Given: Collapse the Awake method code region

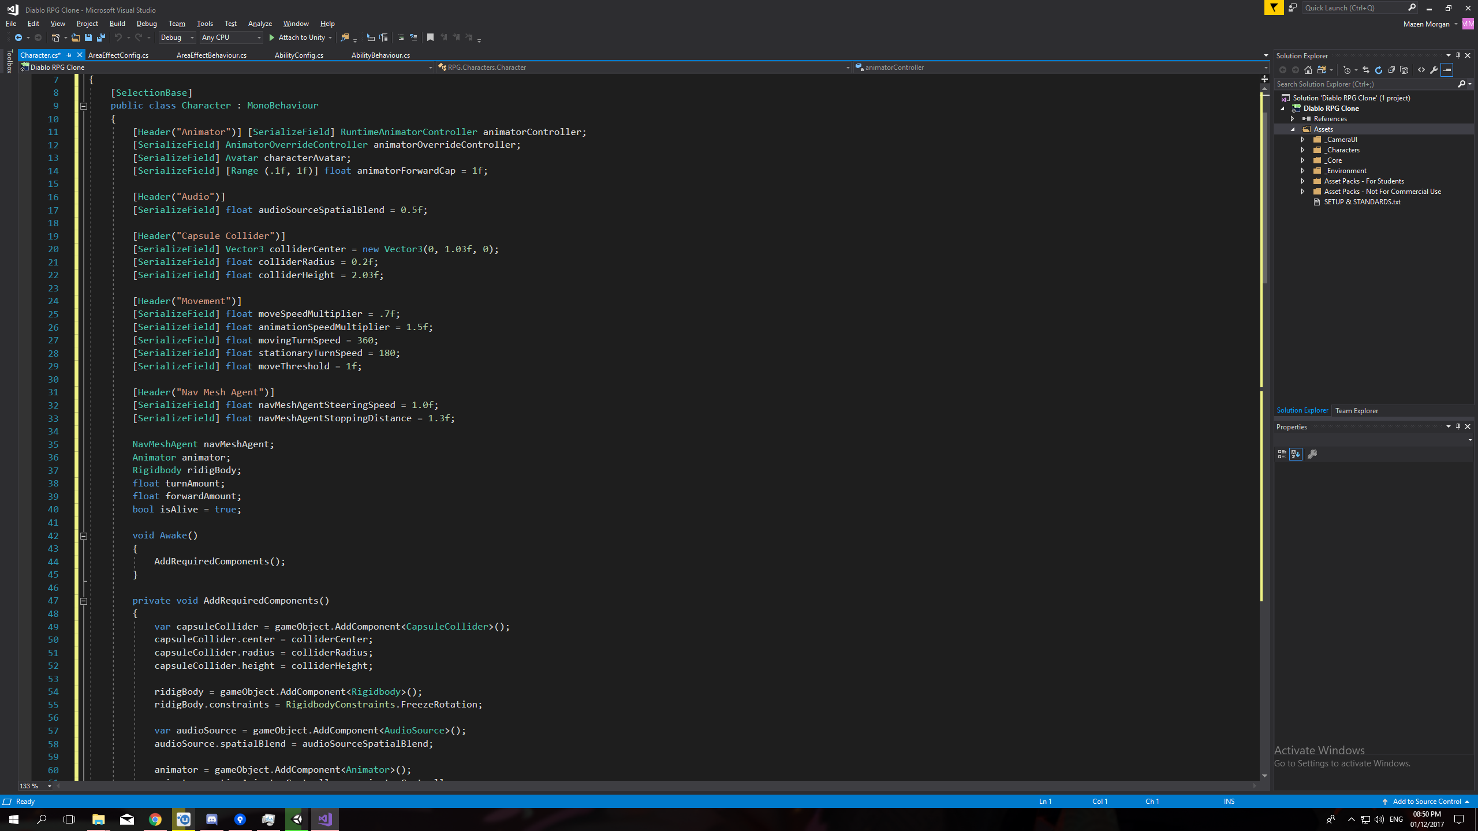Looking at the screenshot, I should pyautogui.click(x=83, y=536).
